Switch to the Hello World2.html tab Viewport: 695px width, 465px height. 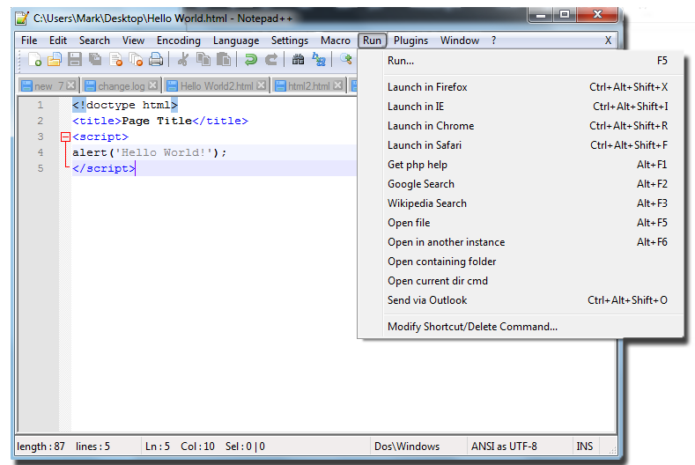217,85
